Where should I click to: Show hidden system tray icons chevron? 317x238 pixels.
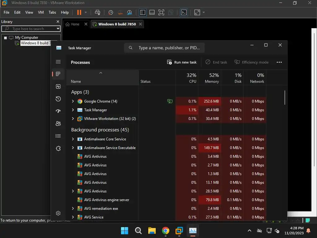point(250,231)
